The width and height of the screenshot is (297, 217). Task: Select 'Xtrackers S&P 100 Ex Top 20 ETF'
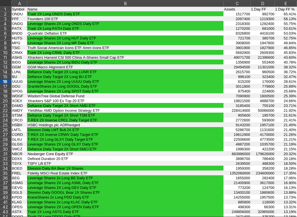[x=125, y=101]
